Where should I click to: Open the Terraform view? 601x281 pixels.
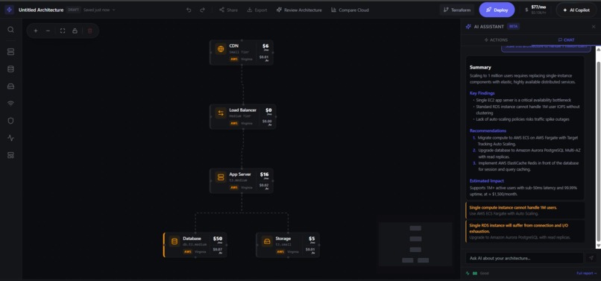tap(457, 10)
